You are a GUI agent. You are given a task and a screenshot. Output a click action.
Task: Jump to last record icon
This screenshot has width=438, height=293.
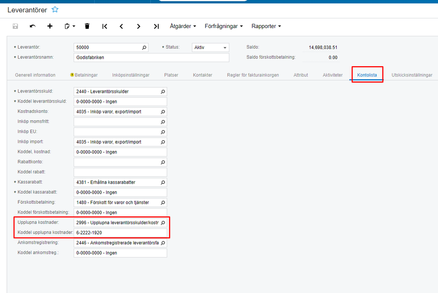tap(156, 26)
